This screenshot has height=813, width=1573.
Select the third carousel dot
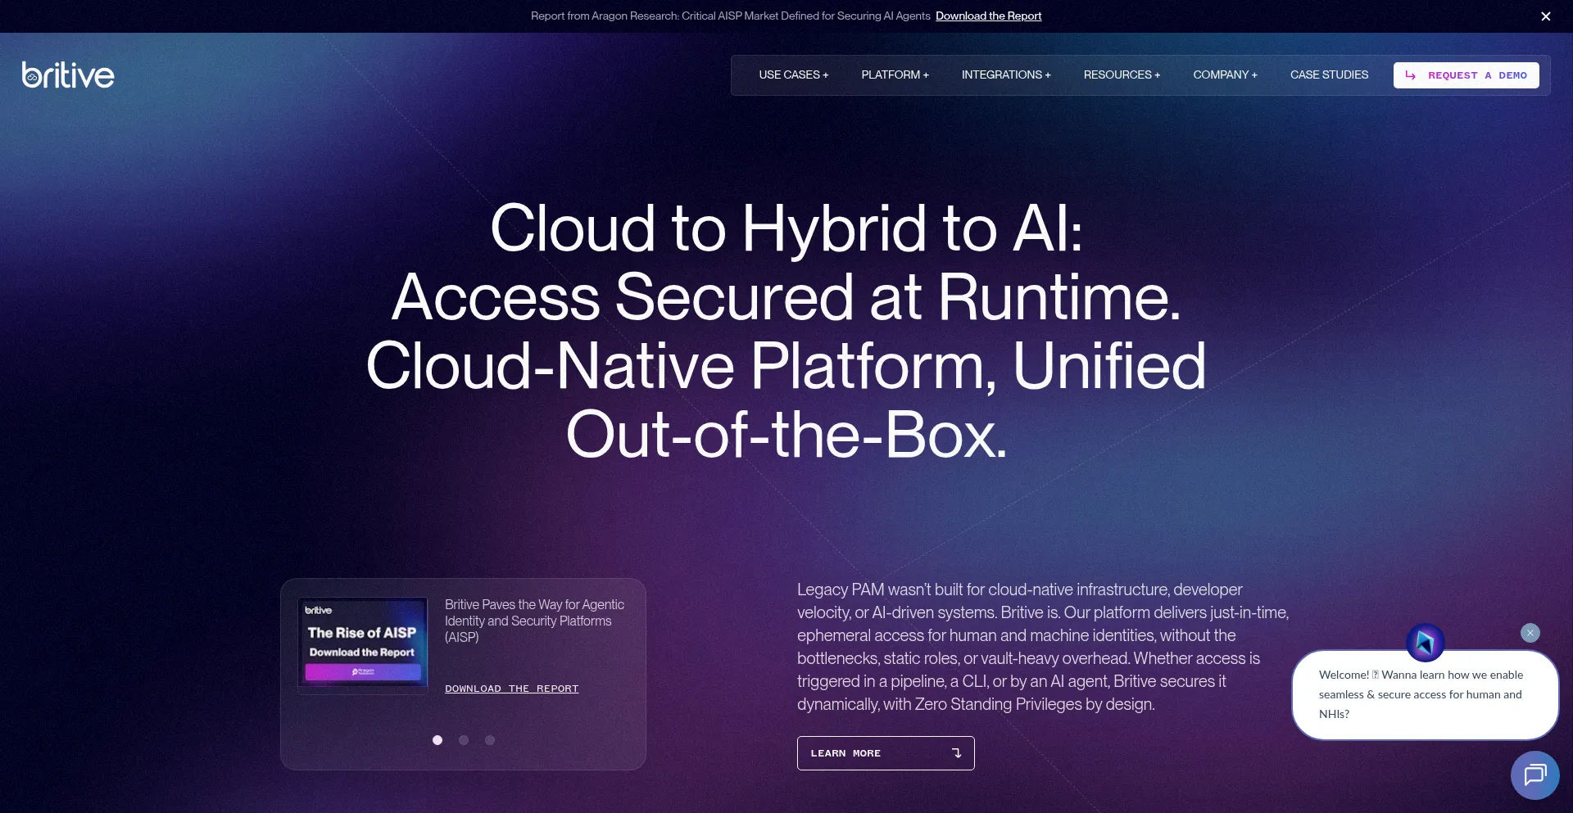490,740
